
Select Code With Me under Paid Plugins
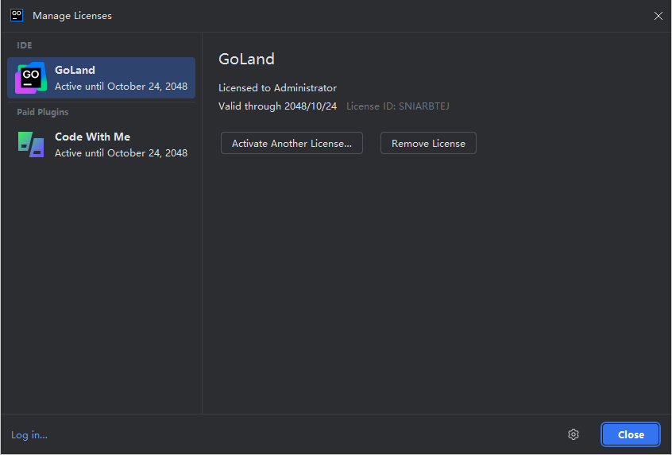pos(101,145)
